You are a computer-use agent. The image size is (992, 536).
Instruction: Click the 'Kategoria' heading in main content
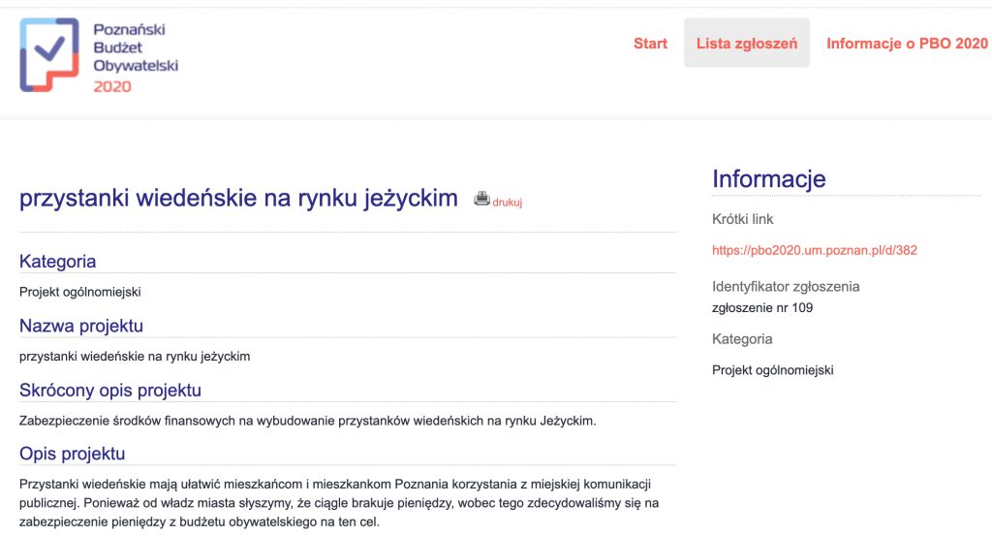tap(57, 262)
